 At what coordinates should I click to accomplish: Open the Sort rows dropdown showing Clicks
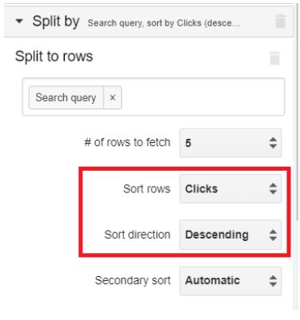(231, 189)
